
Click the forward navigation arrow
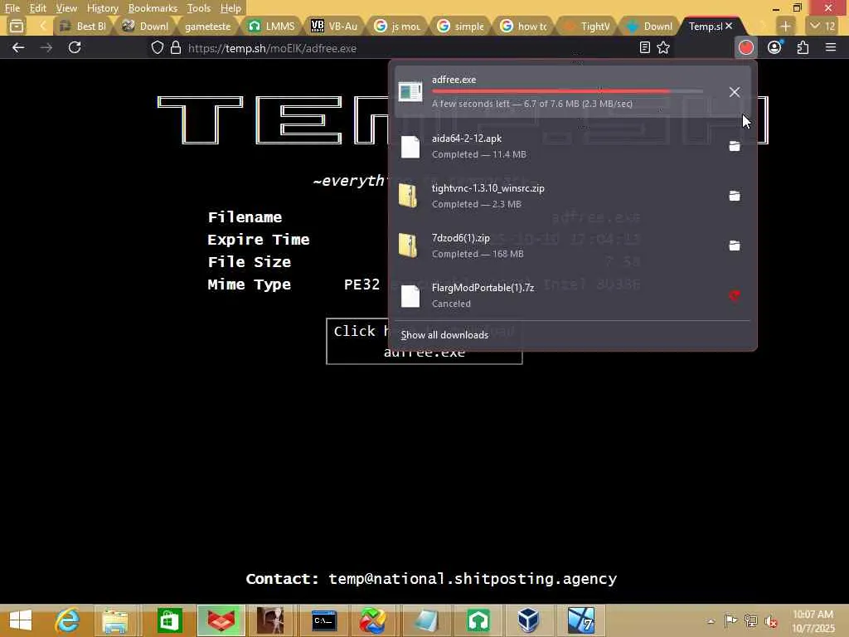(x=46, y=48)
